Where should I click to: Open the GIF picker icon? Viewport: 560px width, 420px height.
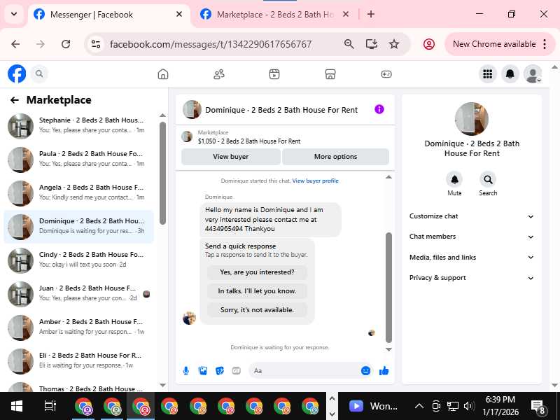pyautogui.click(x=237, y=371)
